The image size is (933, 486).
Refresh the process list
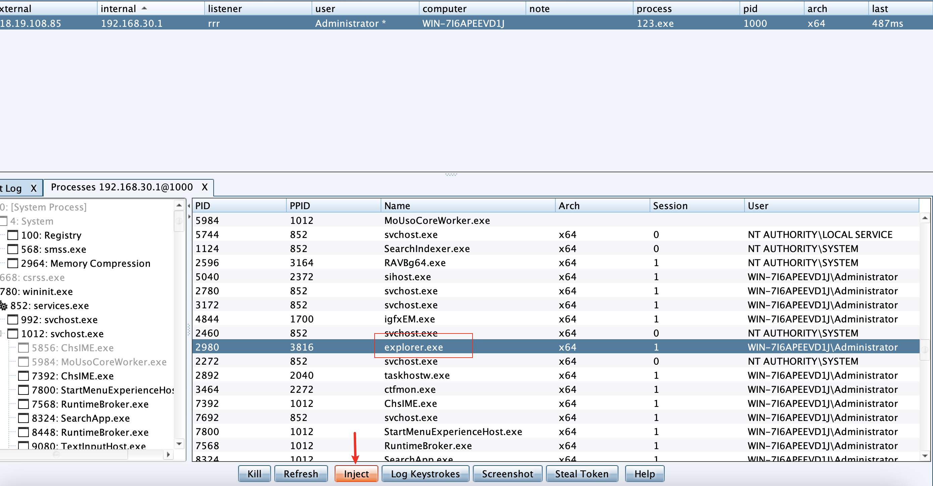(x=300, y=474)
